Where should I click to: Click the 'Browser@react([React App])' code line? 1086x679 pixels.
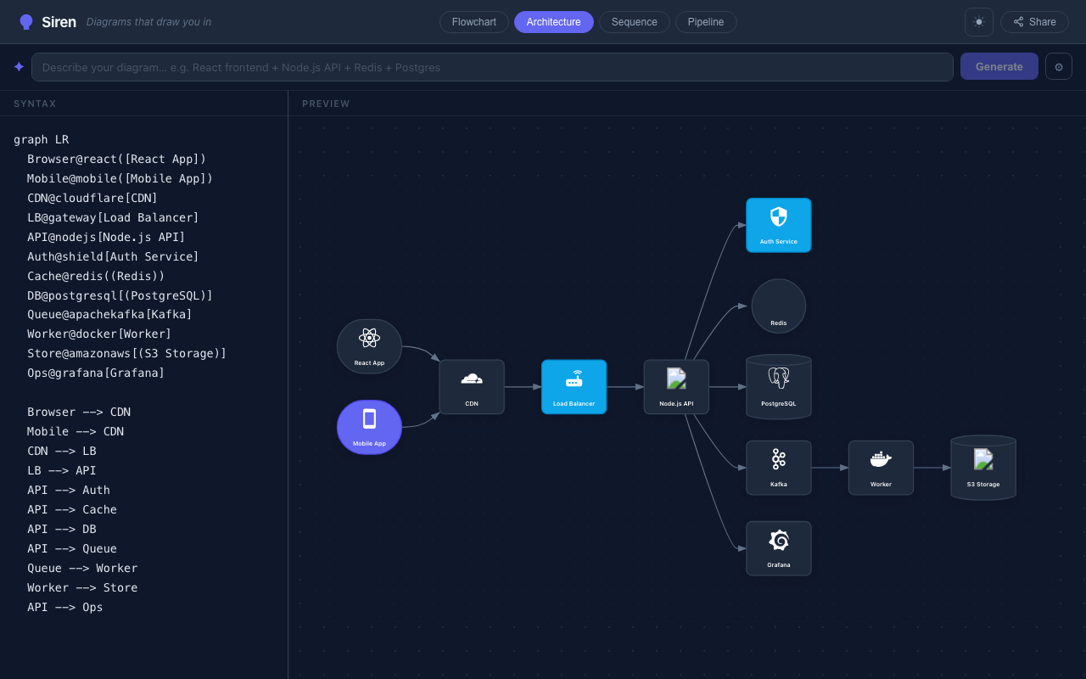[x=117, y=159]
